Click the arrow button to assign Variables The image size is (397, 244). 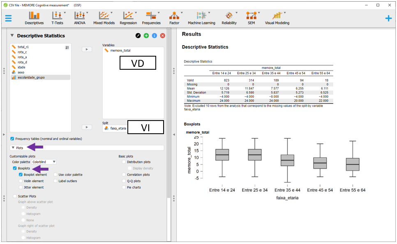pos(87,49)
